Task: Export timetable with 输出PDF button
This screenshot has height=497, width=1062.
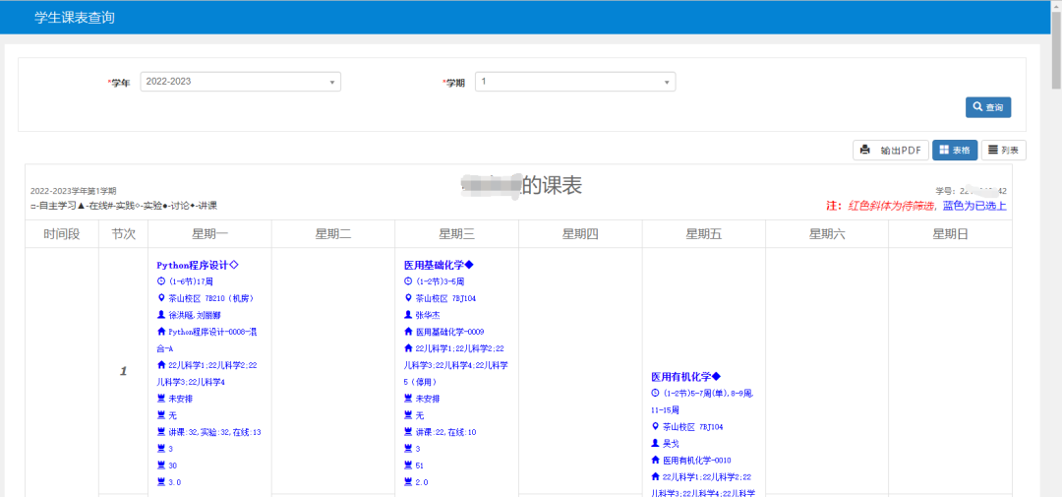Action: (x=890, y=151)
